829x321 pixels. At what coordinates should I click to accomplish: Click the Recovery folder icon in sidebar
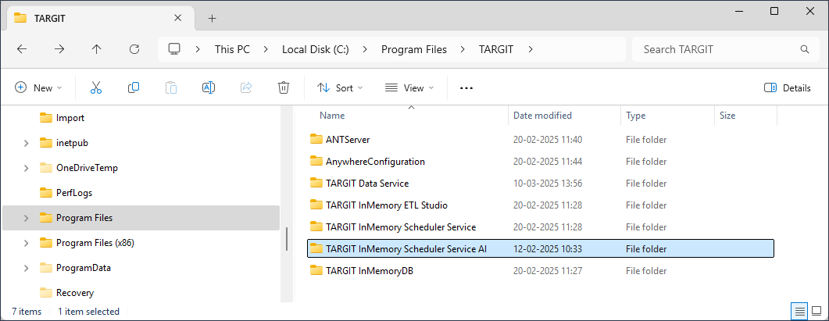point(47,292)
